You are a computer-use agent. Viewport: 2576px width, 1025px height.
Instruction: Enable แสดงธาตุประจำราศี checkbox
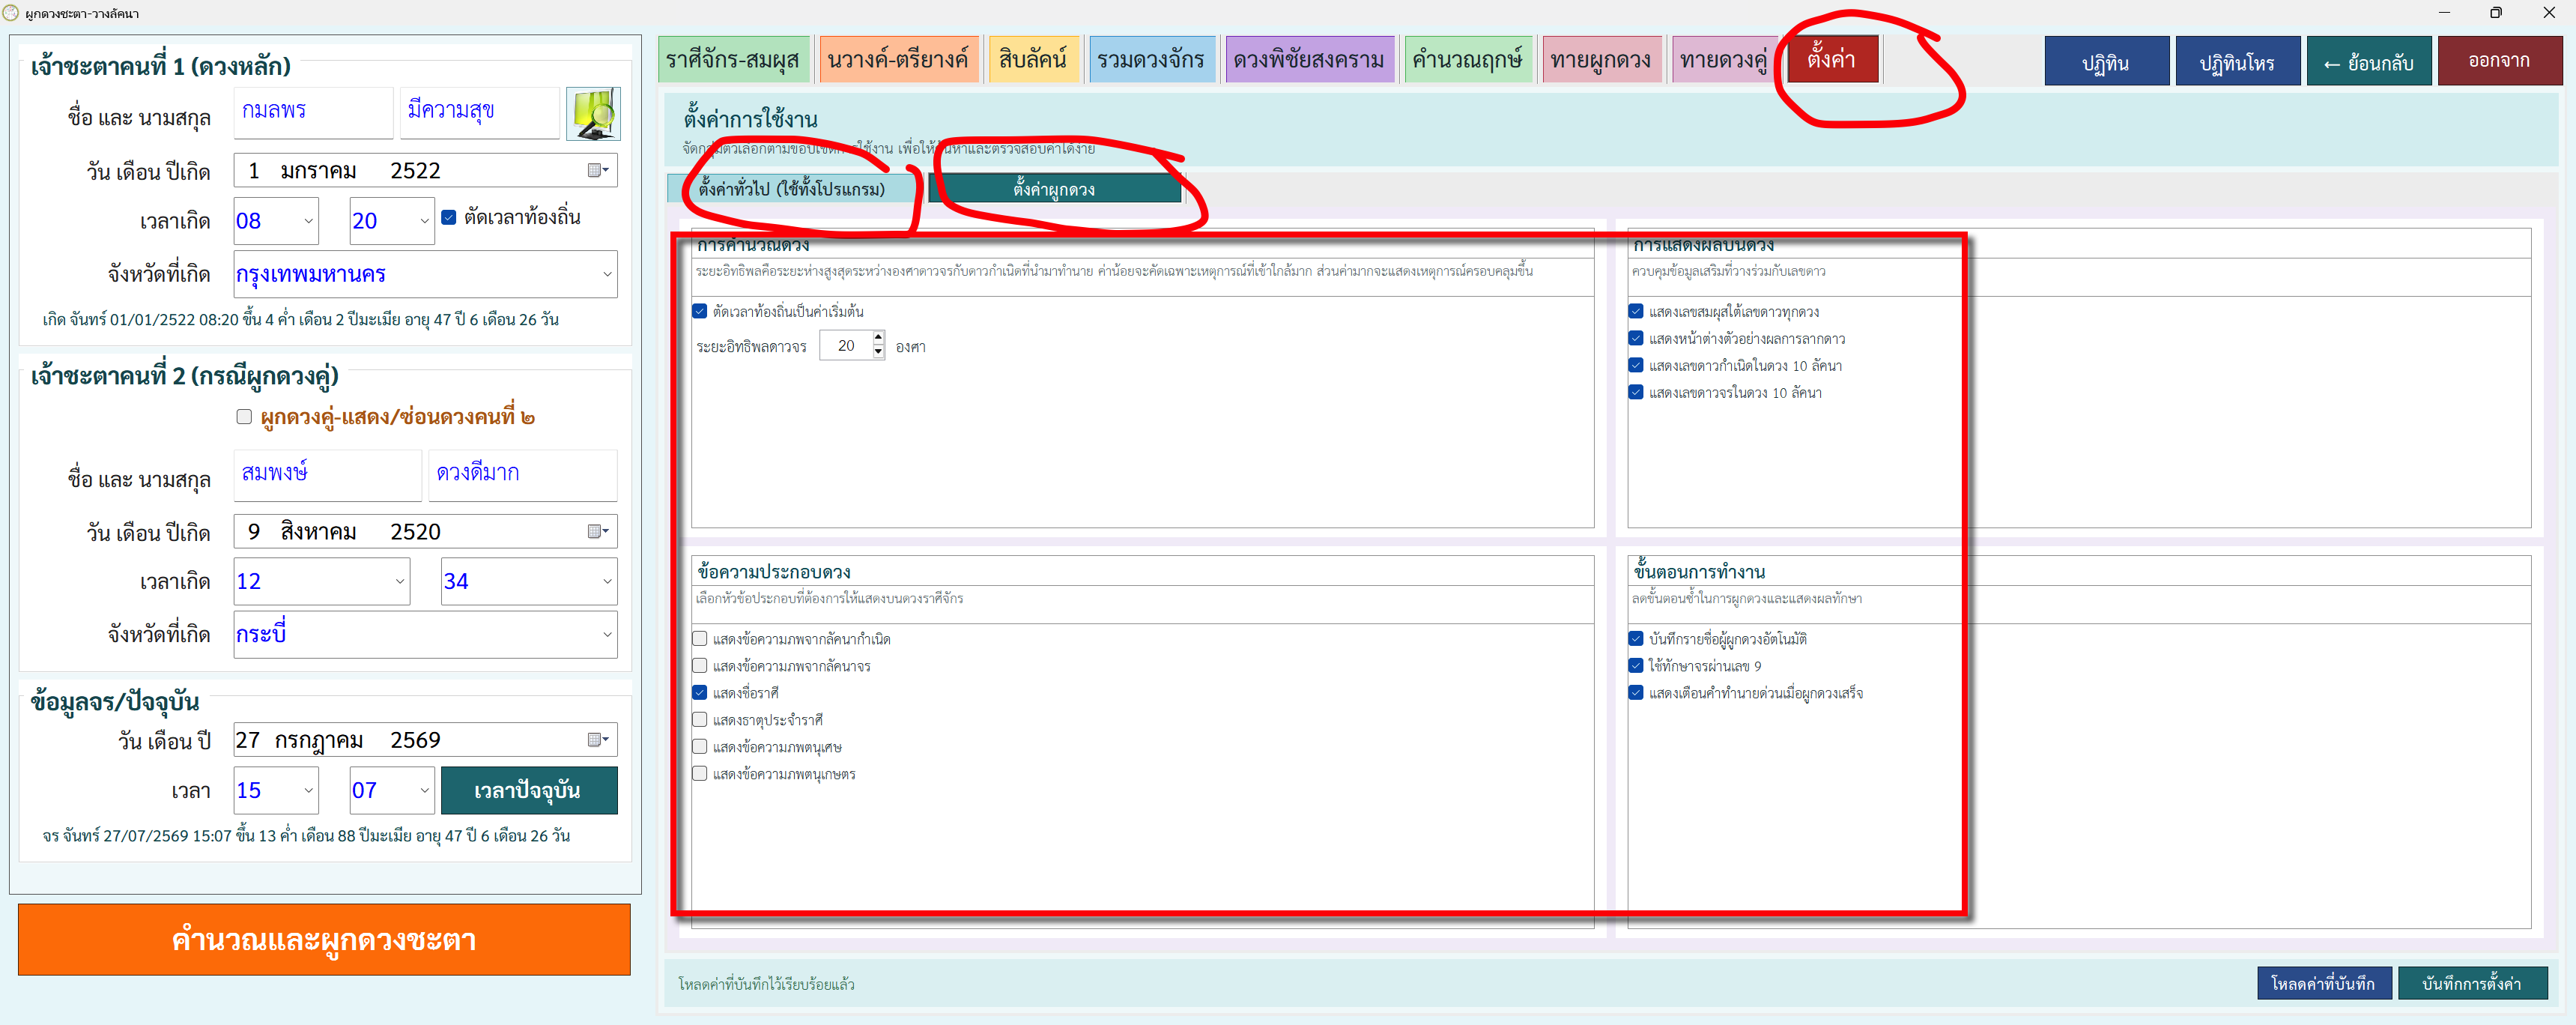700,719
